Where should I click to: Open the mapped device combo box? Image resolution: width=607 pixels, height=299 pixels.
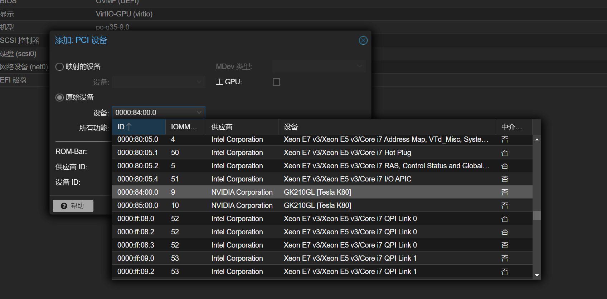click(x=199, y=82)
